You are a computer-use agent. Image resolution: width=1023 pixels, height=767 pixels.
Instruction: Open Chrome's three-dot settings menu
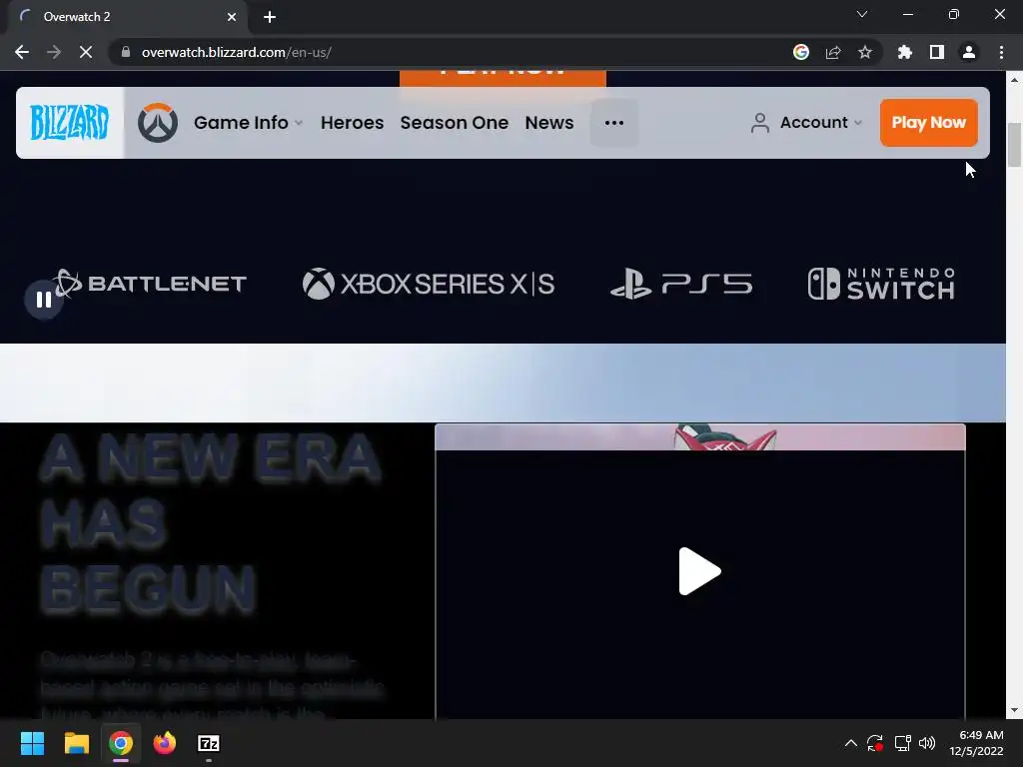(x=1001, y=52)
